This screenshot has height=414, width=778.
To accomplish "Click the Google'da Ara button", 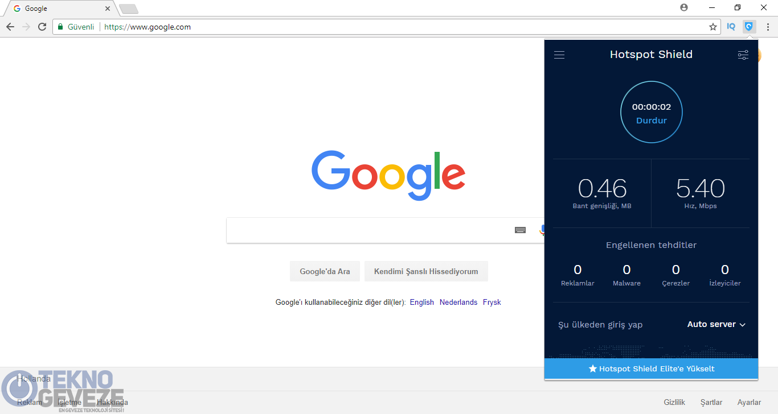I will (x=325, y=271).
